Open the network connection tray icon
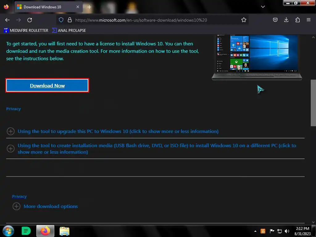The height and width of the screenshot is (237, 316). click(280, 231)
